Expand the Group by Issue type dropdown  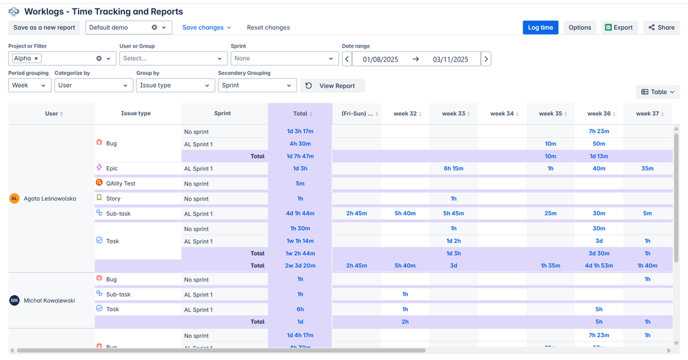coord(175,86)
